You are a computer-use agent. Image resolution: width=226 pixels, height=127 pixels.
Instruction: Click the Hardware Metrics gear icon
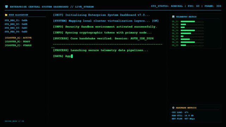pyautogui.click(x=173, y=108)
